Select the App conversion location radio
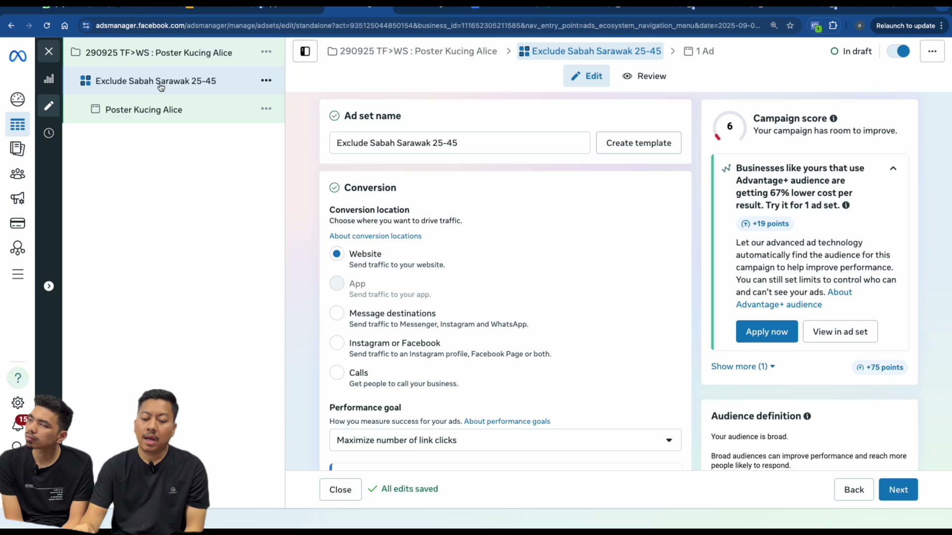The image size is (952, 535). coord(337,283)
